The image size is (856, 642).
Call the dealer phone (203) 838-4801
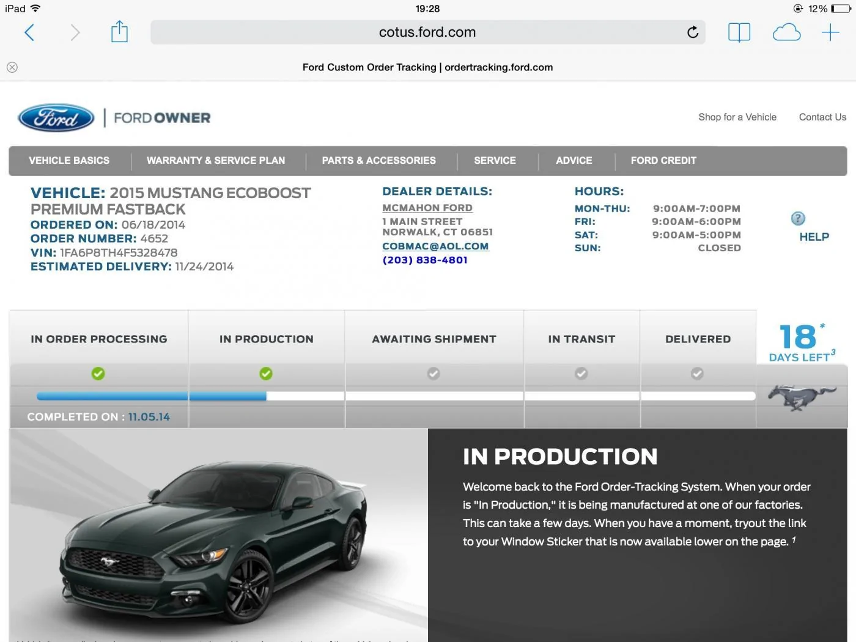425,260
